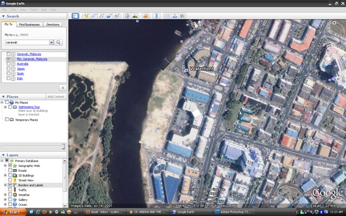Uncheck the Borders and Labels layer
The height and width of the screenshot is (216, 346).
(10, 185)
